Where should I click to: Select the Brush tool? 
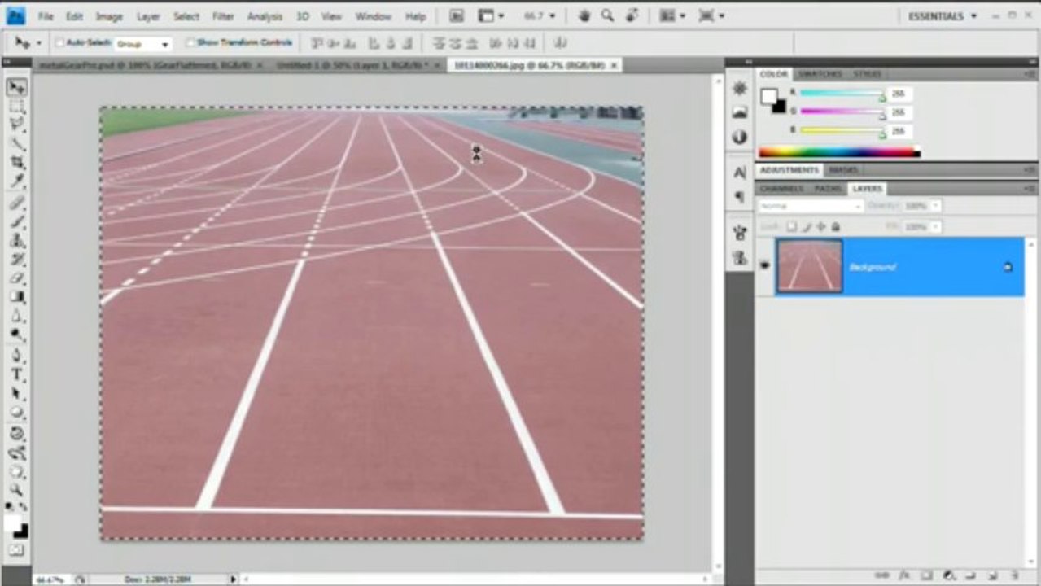click(16, 221)
